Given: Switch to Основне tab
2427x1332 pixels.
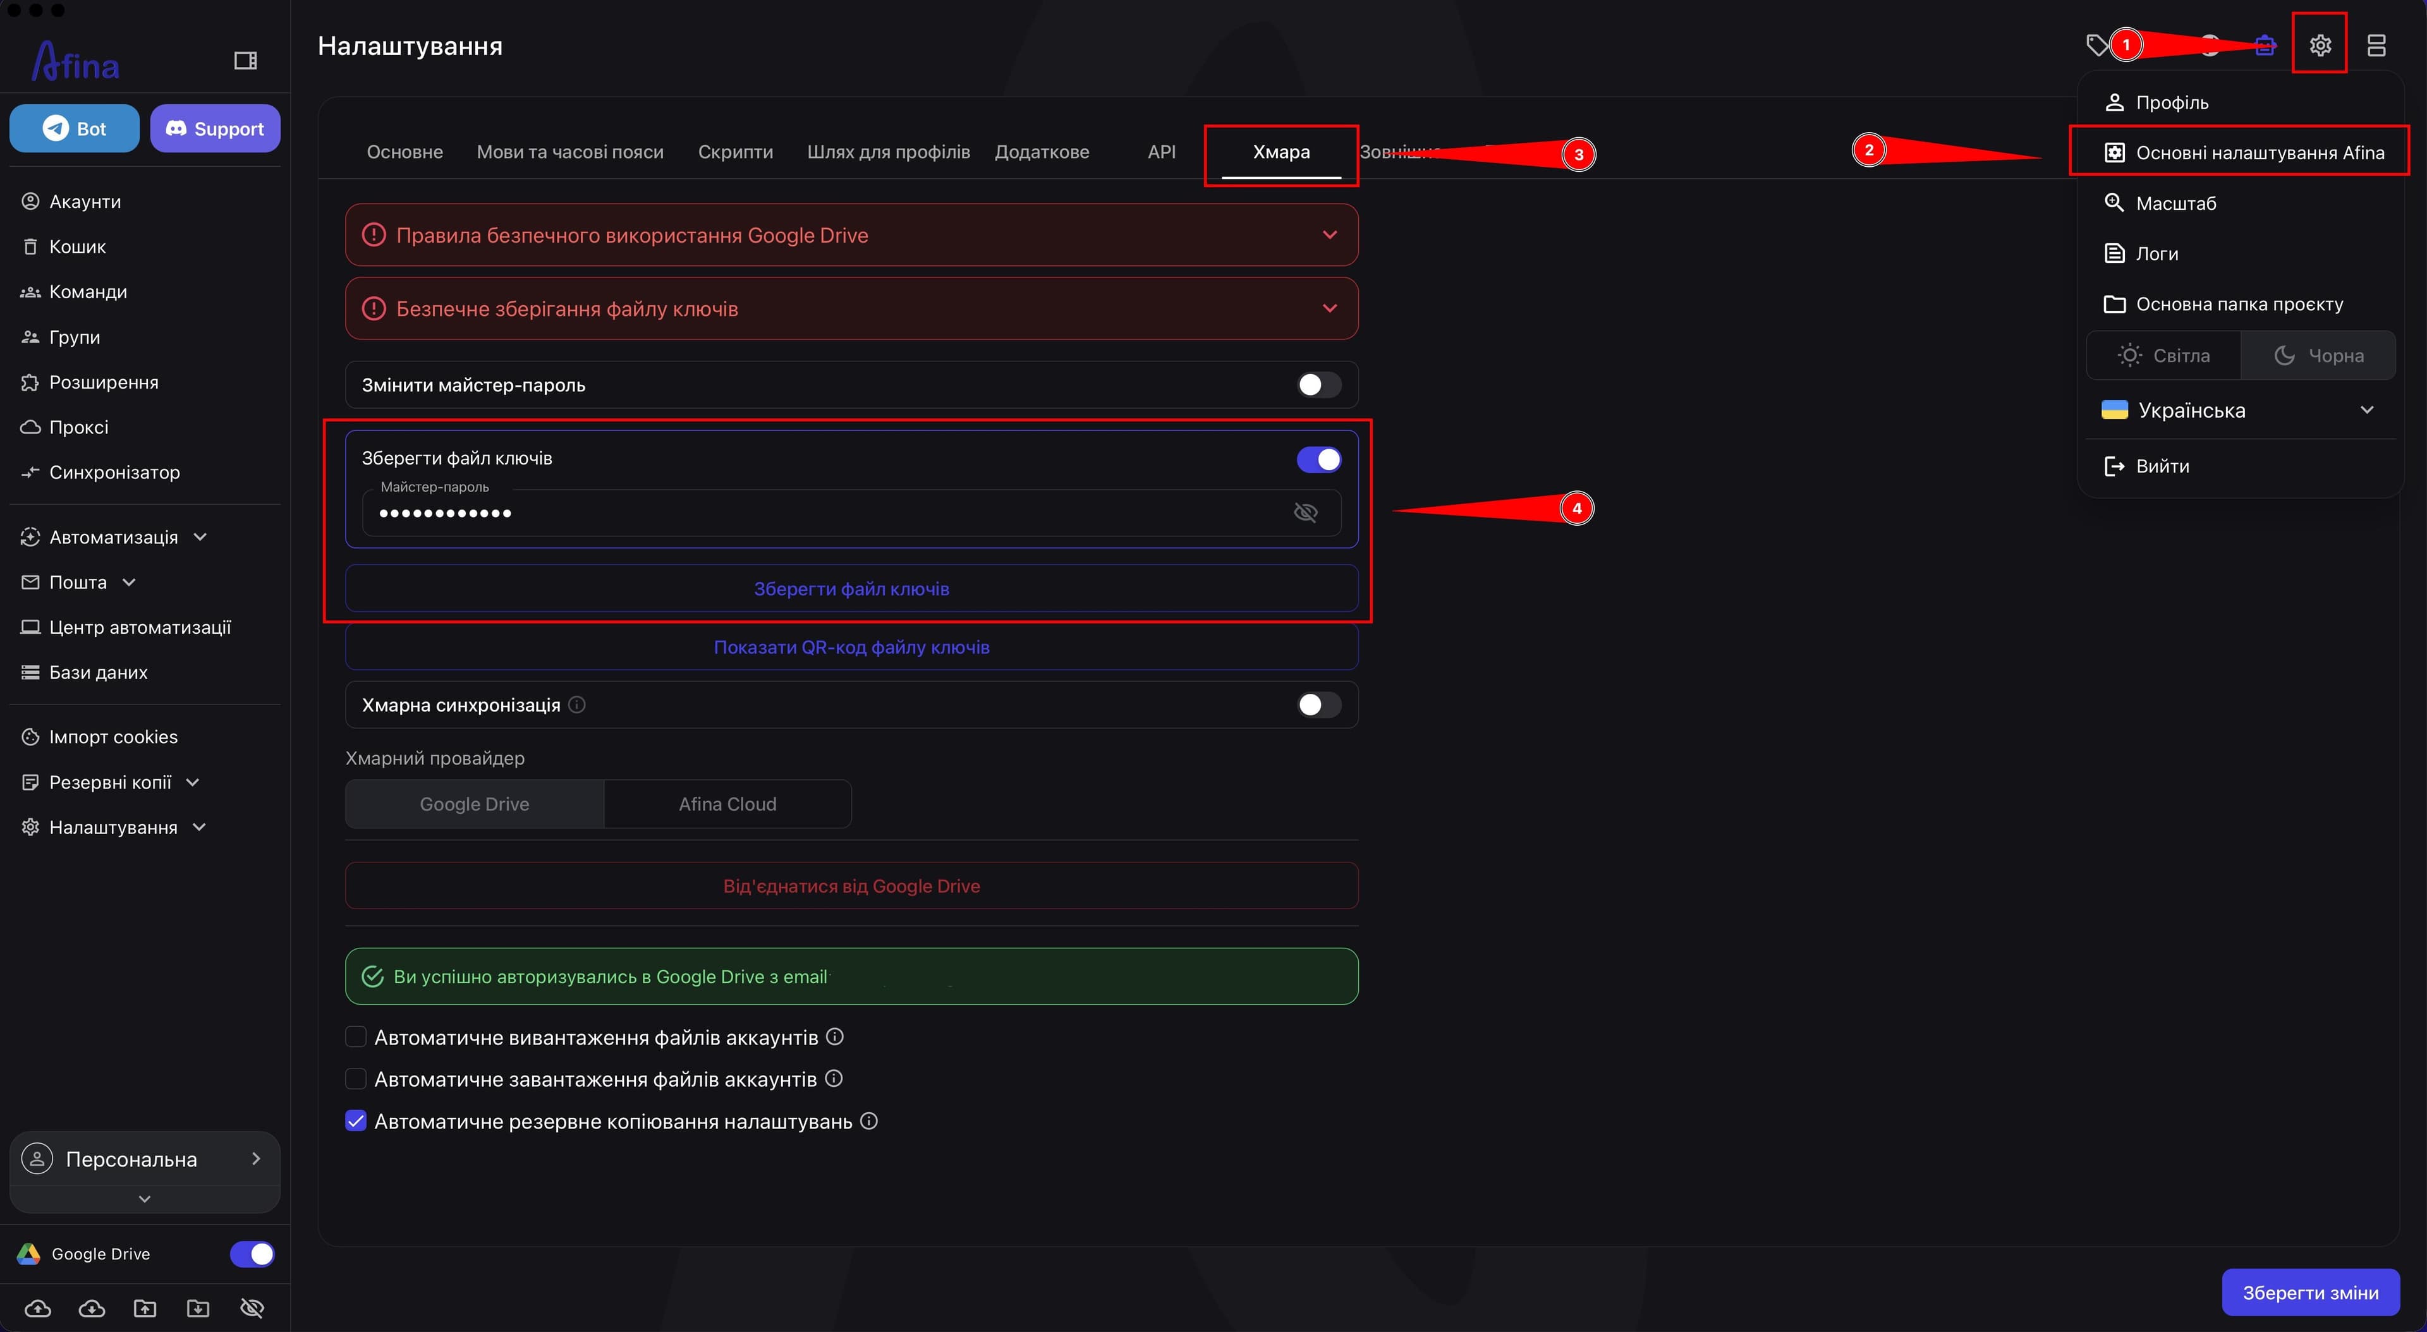Looking at the screenshot, I should [x=404, y=152].
